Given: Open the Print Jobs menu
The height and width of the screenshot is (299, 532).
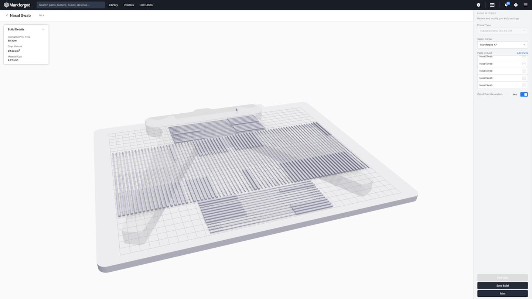Looking at the screenshot, I should (x=146, y=5).
